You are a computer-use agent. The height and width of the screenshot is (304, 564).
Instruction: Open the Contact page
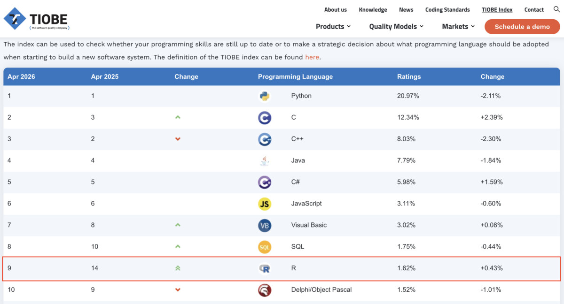pyautogui.click(x=534, y=9)
